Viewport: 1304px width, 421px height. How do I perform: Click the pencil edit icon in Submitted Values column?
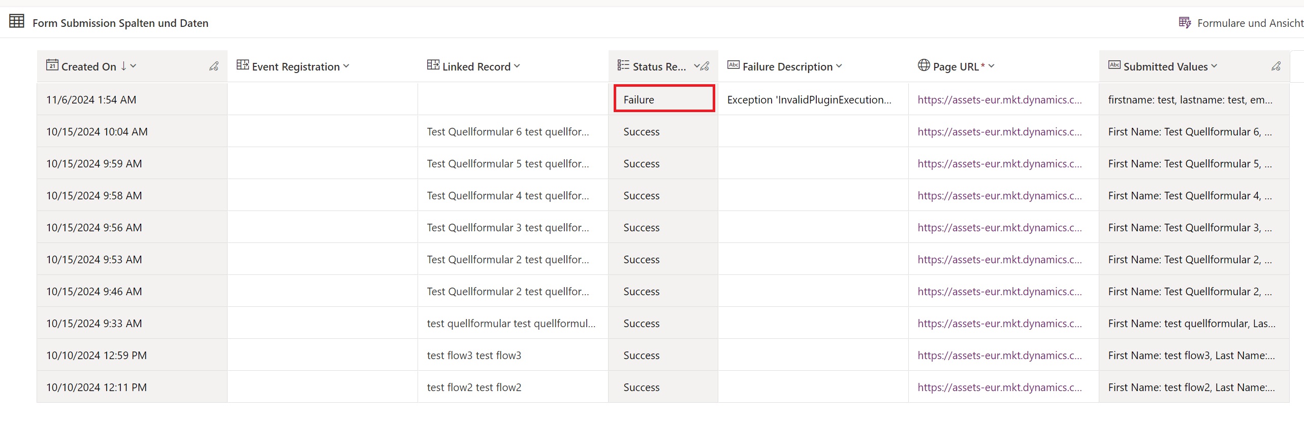coord(1276,66)
